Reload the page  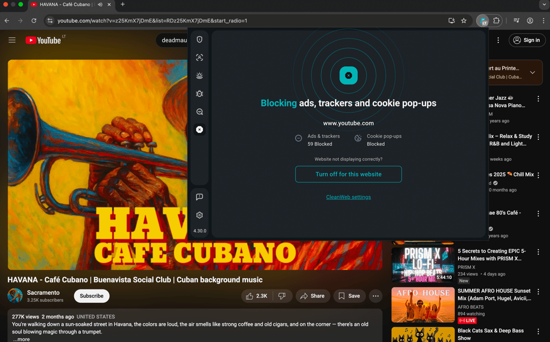click(x=34, y=21)
